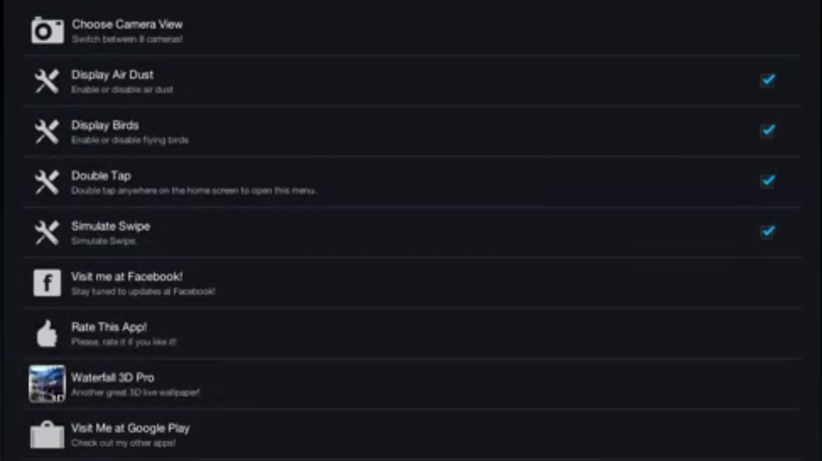Click the thumbs-up icon for Rate This App
822x461 pixels.
pyautogui.click(x=47, y=333)
